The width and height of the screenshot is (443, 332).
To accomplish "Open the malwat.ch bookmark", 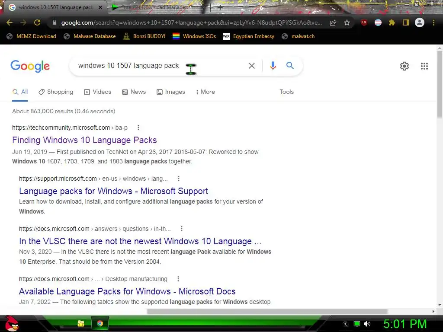I will click(299, 36).
